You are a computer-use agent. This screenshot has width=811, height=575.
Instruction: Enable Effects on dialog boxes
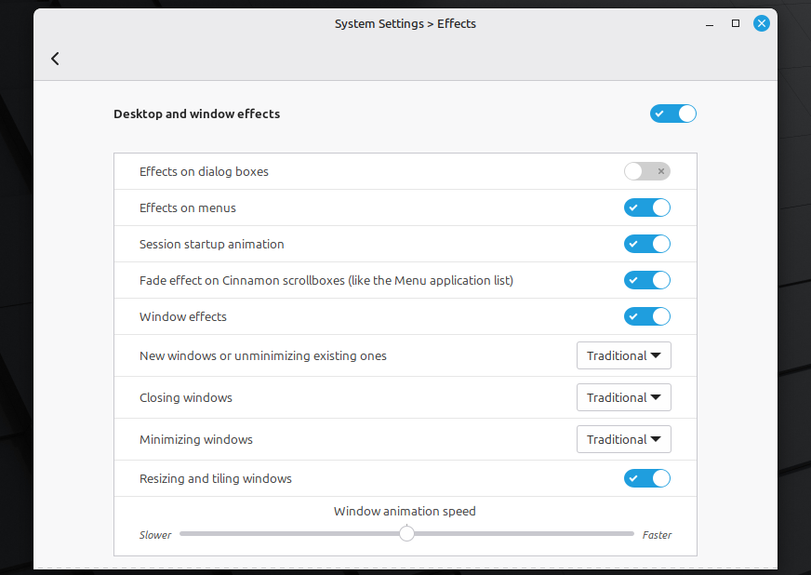click(x=646, y=171)
